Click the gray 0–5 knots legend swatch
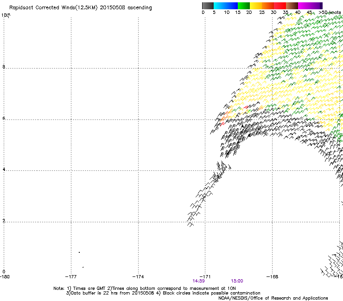 (208, 6)
